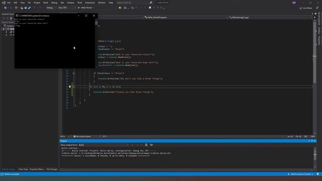
Task: Click the console window vertical scrollbar thumb
Action: (x=96, y=23)
